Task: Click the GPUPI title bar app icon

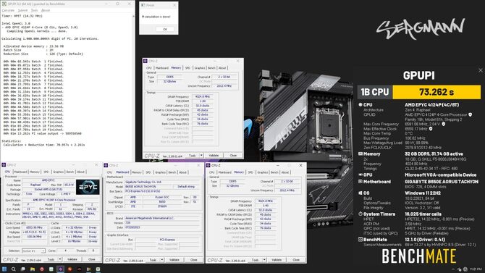Action: (x=4, y=4)
